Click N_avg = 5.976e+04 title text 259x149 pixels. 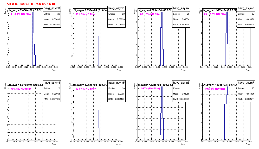pyautogui.click(x=26, y=85)
